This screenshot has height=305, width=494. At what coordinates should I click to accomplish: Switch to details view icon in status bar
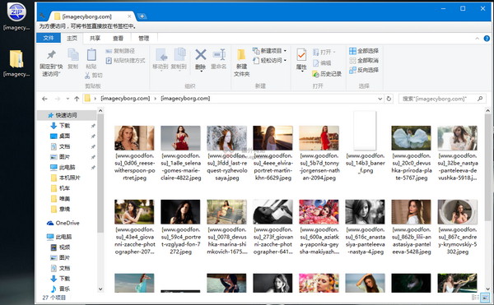point(475,297)
